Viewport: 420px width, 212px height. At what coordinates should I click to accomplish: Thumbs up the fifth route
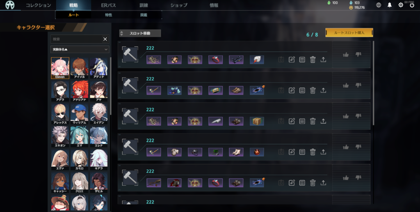click(x=346, y=177)
